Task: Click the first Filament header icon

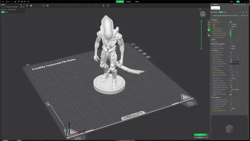Action: tap(234, 4)
